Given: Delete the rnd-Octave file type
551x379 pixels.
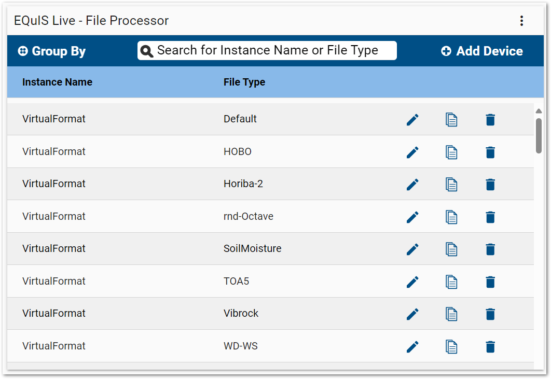Looking at the screenshot, I should [490, 217].
